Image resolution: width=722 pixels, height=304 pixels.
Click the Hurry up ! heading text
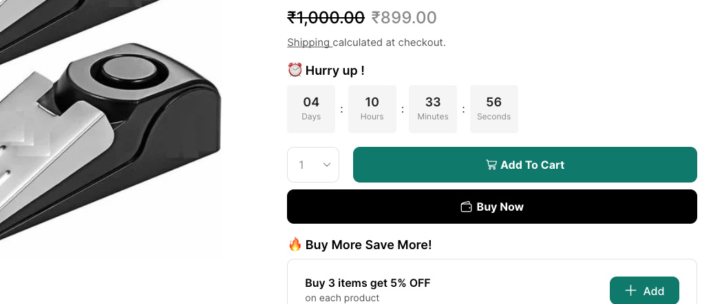335,70
